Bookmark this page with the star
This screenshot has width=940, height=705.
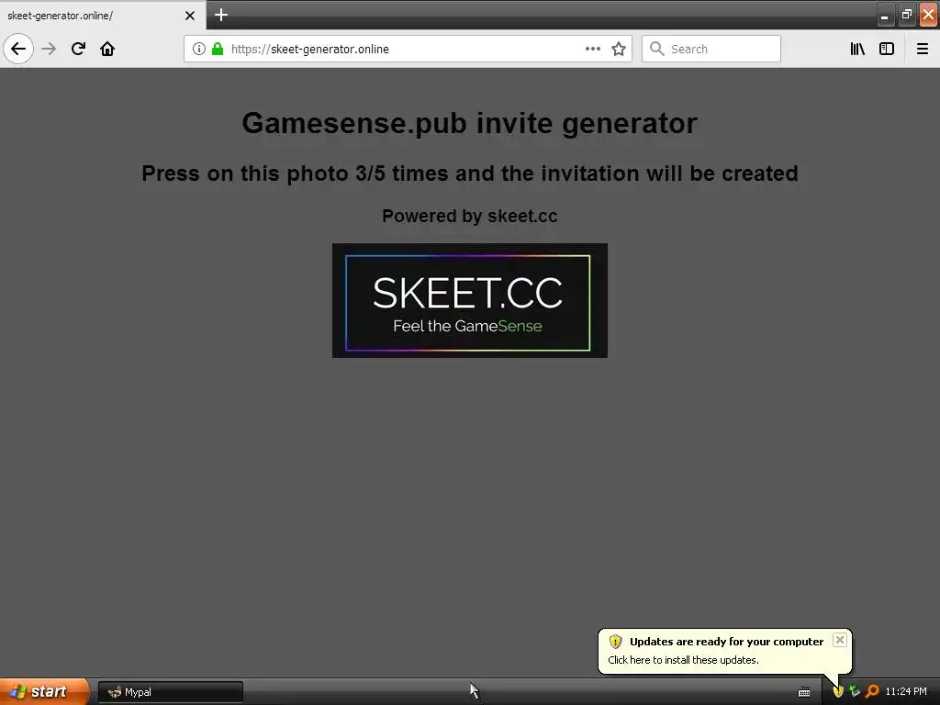click(x=619, y=49)
